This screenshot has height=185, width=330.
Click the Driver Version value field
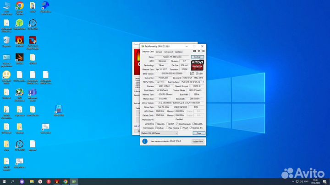(x=180, y=103)
